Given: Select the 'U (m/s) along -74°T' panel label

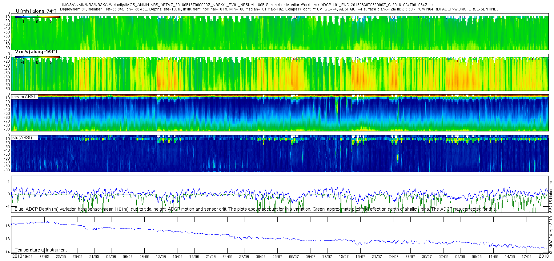Looking at the screenshot, I should pyautogui.click(x=36, y=11).
